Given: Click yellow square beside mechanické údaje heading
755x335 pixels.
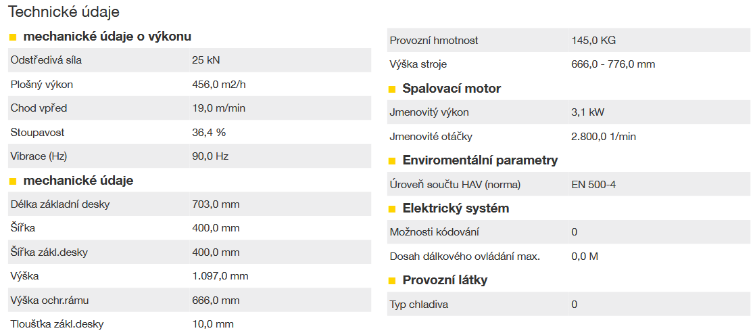Looking at the screenshot, I should pos(13,181).
